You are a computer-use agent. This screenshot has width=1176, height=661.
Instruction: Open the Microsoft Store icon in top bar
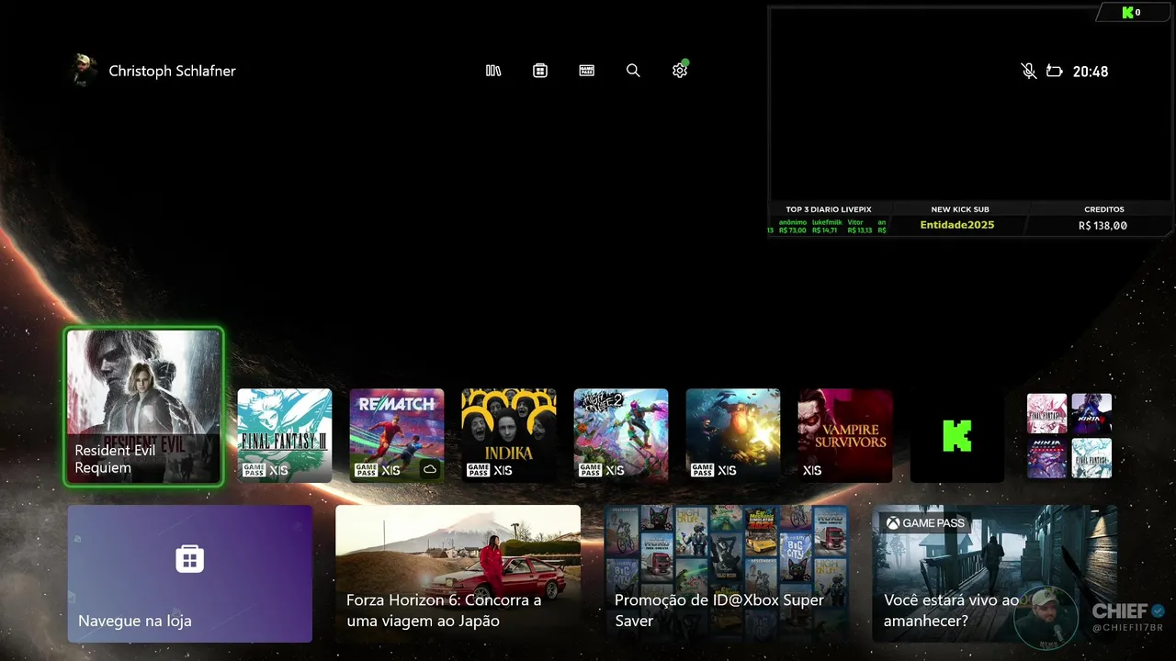540,71
